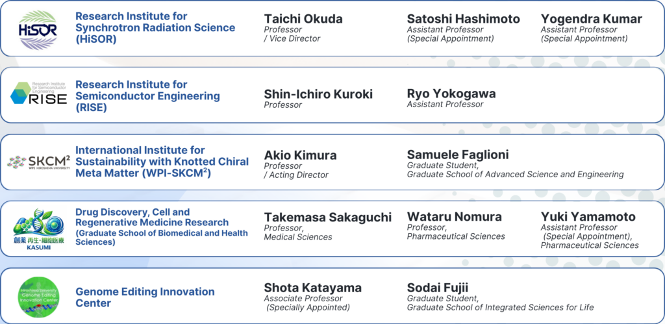Select Taichi Okuda's name
665x324 pixels.
pyautogui.click(x=303, y=19)
